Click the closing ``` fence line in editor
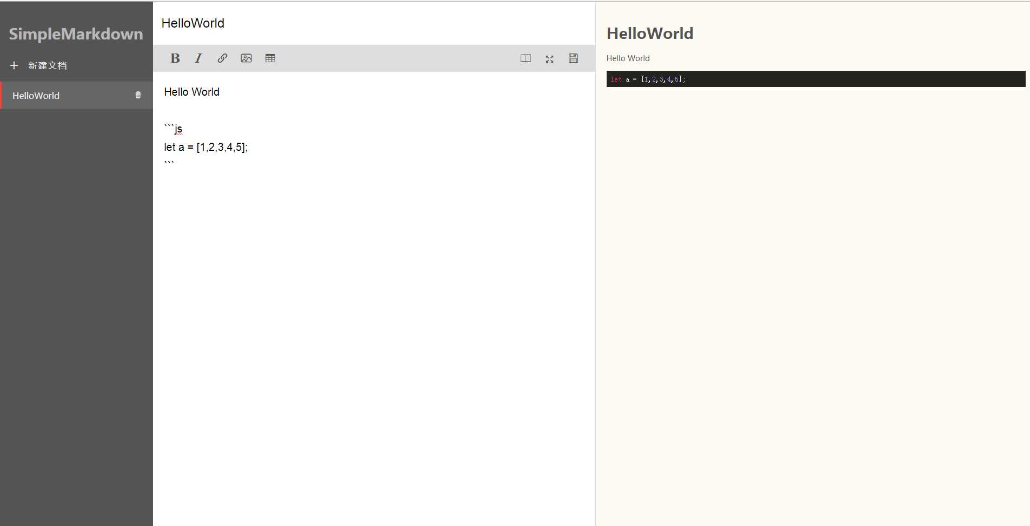Viewport: 1030px width, 526px height. 169,164
